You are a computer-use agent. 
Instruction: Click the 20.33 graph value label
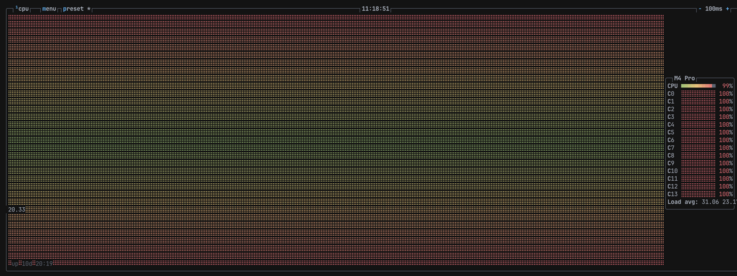click(x=17, y=209)
